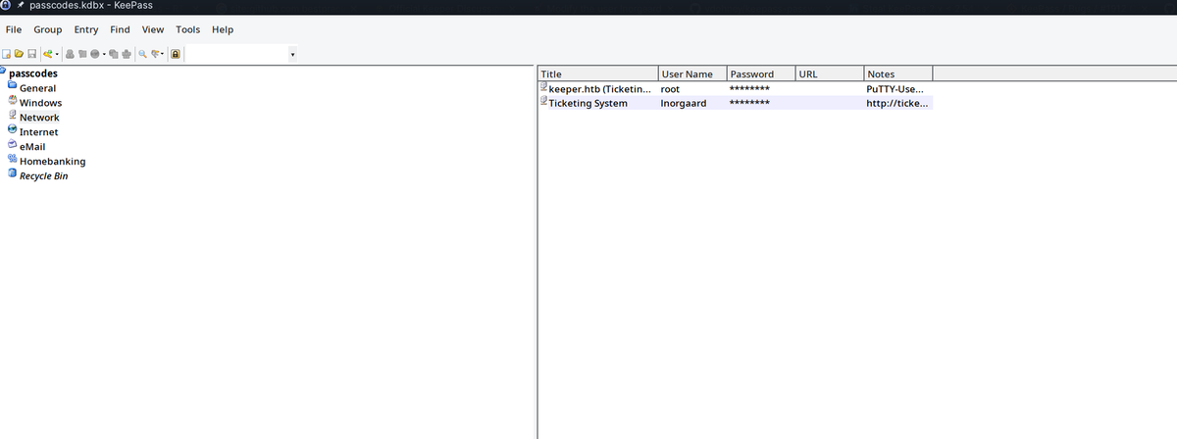The image size is (1177, 439).
Task: Open the Add Entry dropdown arrow
Action: (57, 54)
